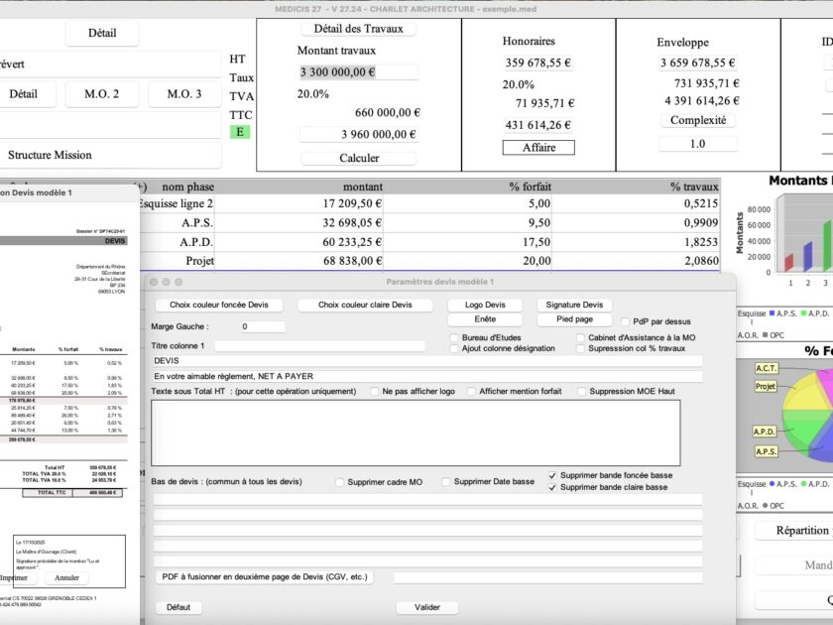Tick Ne pas afficher logo

pyautogui.click(x=374, y=391)
